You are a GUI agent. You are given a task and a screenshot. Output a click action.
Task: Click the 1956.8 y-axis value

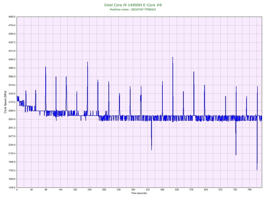12,162
